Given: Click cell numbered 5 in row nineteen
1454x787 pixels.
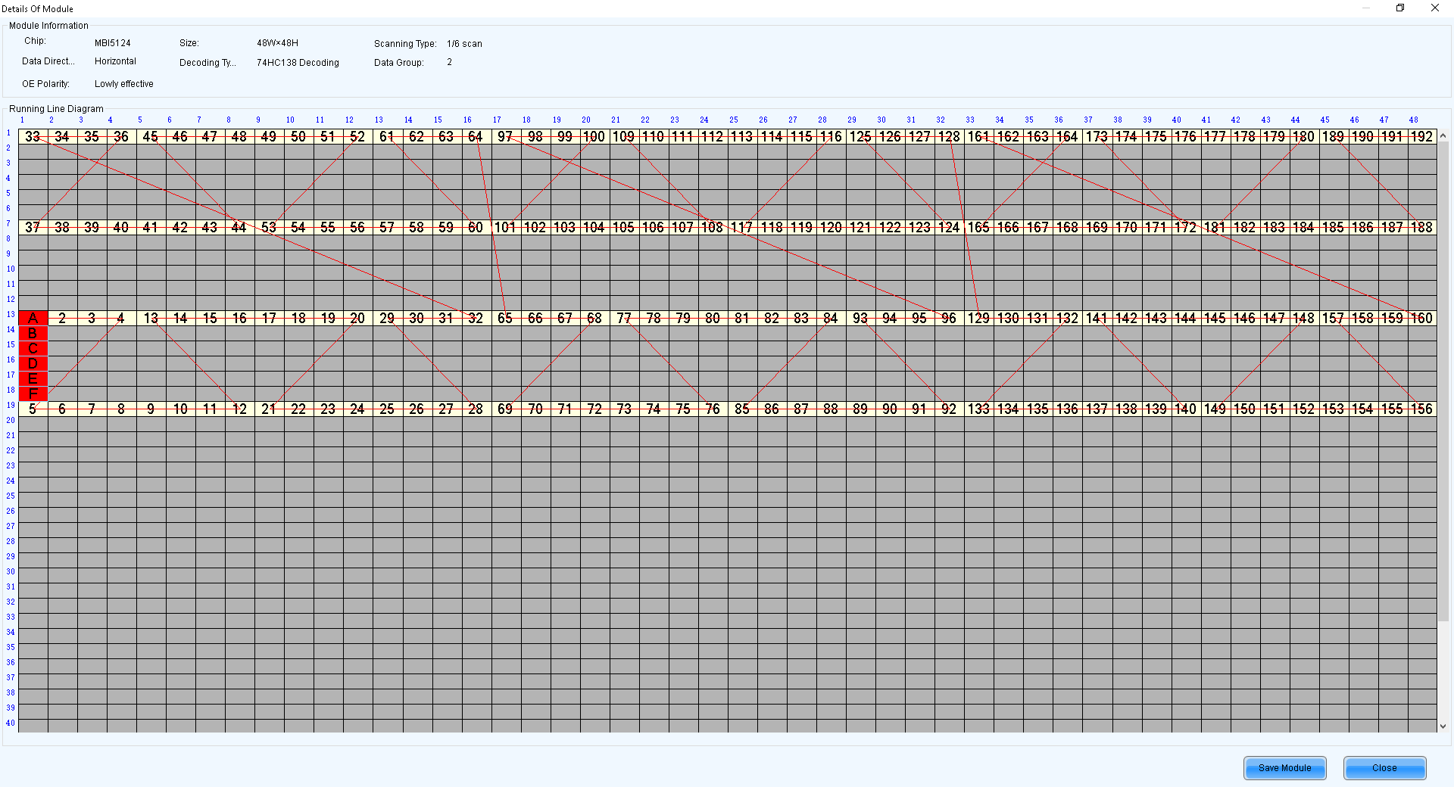Looking at the screenshot, I should click(x=33, y=409).
